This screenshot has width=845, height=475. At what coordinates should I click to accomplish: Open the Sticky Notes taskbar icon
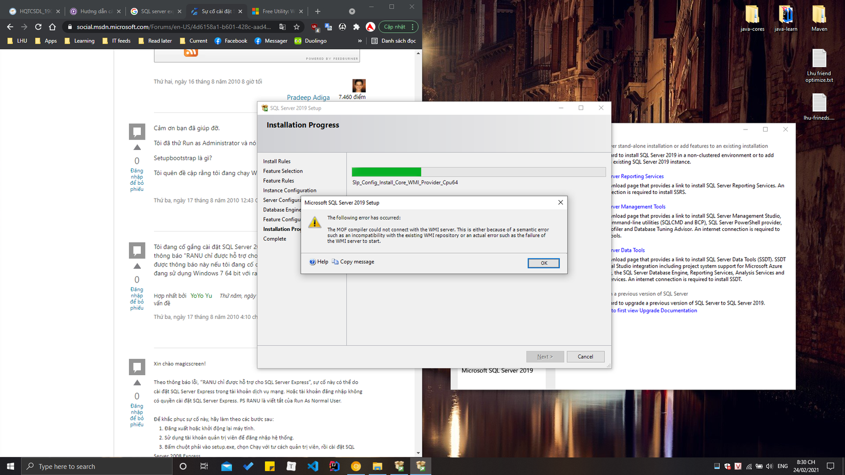270,466
